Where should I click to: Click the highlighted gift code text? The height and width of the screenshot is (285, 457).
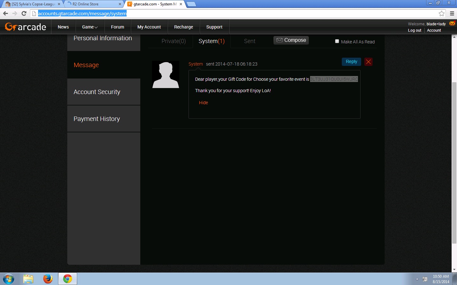point(334,79)
